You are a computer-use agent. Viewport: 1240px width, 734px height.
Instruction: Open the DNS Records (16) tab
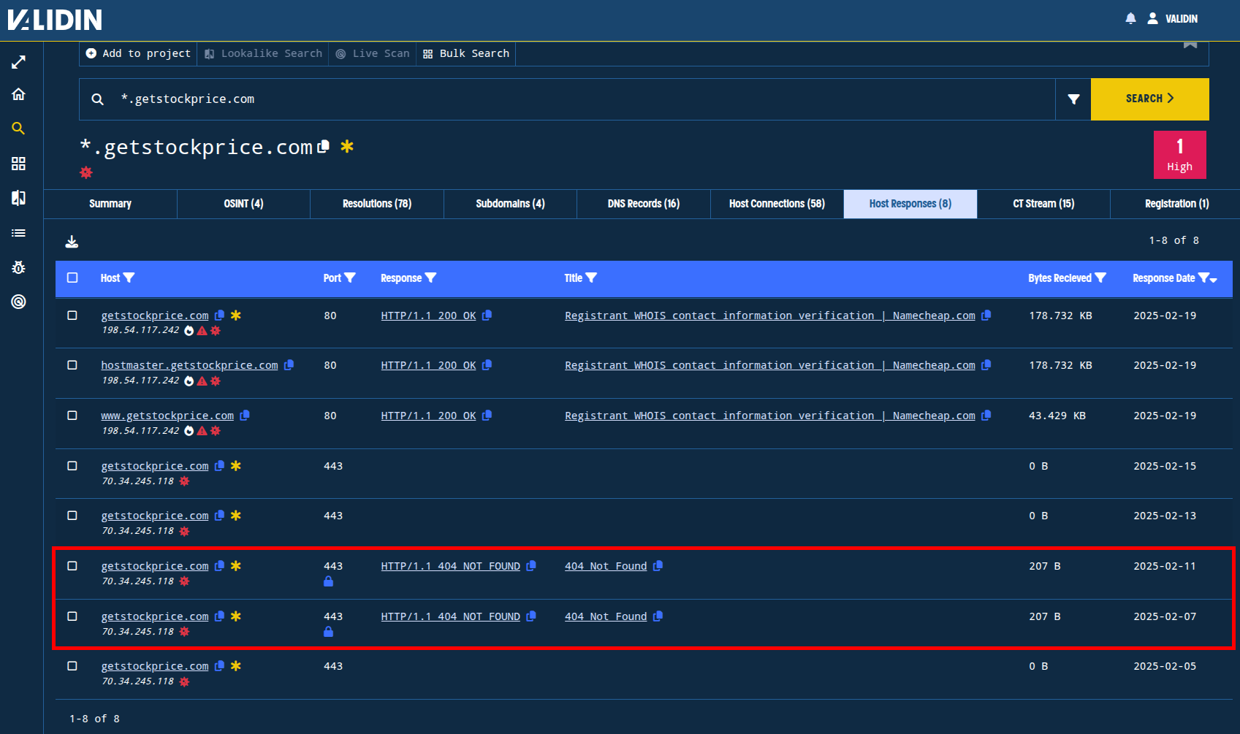coord(644,204)
